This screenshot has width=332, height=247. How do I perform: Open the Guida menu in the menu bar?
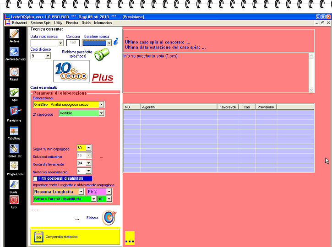86,22
